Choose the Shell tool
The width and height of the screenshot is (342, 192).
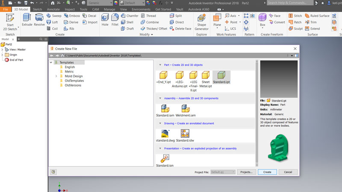tap(127, 22)
